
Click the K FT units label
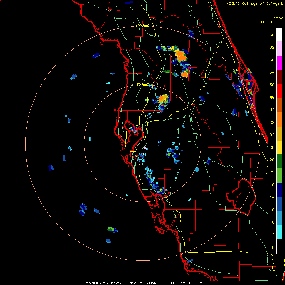click(x=268, y=22)
